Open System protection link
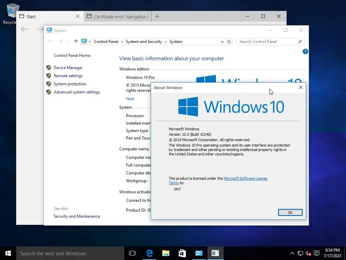This screenshot has height=260, width=346. (x=70, y=84)
